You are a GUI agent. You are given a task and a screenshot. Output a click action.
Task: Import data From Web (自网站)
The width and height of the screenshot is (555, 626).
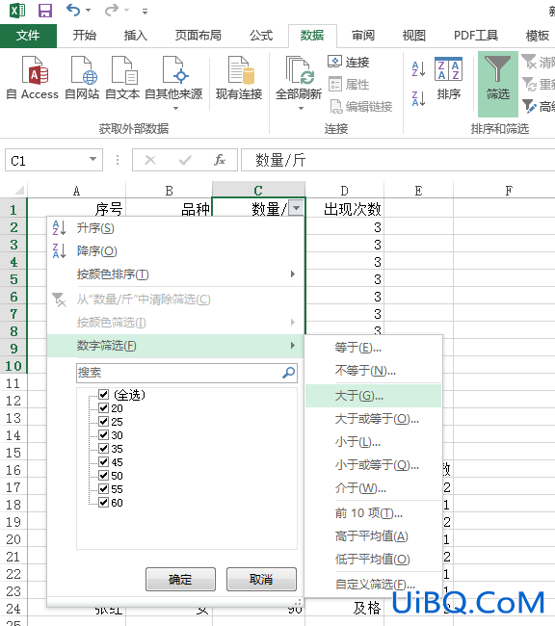(x=82, y=78)
